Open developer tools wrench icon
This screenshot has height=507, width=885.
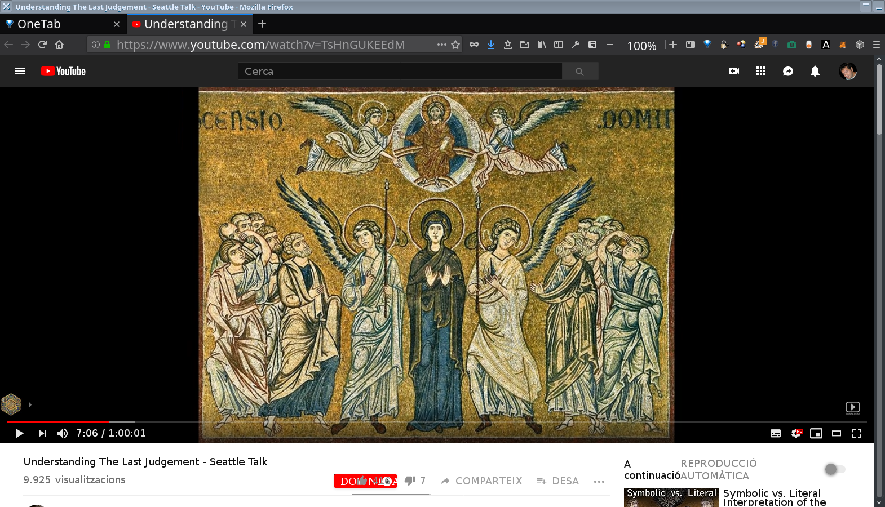click(x=576, y=45)
